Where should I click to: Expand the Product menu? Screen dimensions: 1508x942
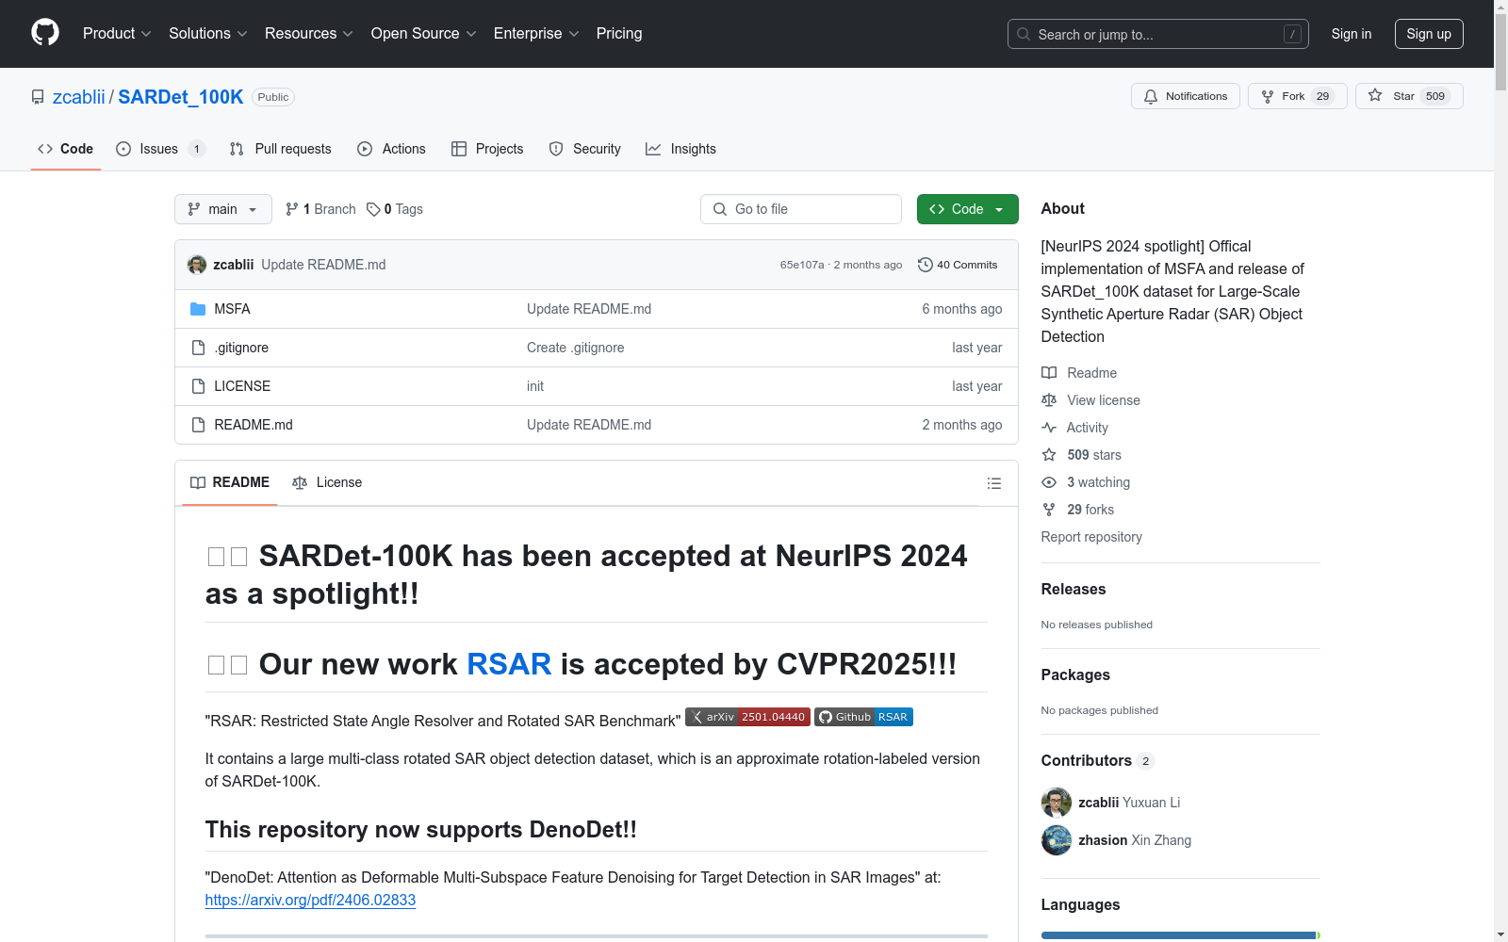click(117, 34)
